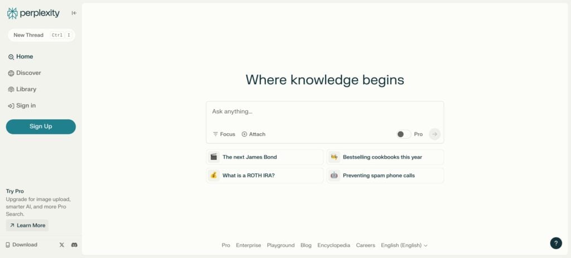This screenshot has height=258, width=571.
Task: Click the help question mark icon
Action: click(x=555, y=243)
